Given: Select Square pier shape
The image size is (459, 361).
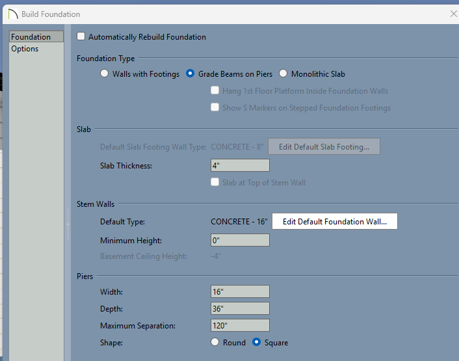Looking at the screenshot, I should [x=257, y=343].
